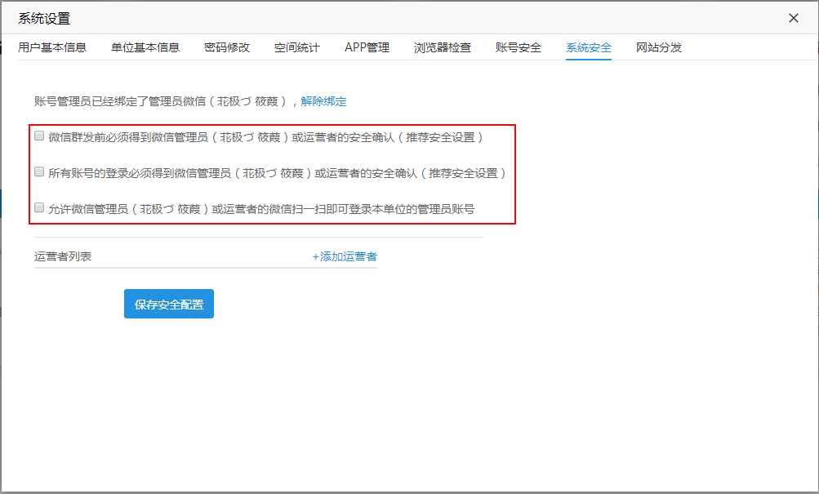Image resolution: width=819 pixels, height=494 pixels.
Task: Click the 系统设置 dialog title
Action: point(44,19)
